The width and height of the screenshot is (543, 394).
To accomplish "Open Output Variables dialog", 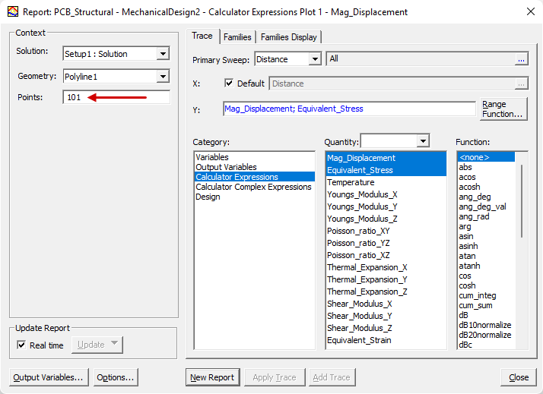I will click(x=49, y=377).
